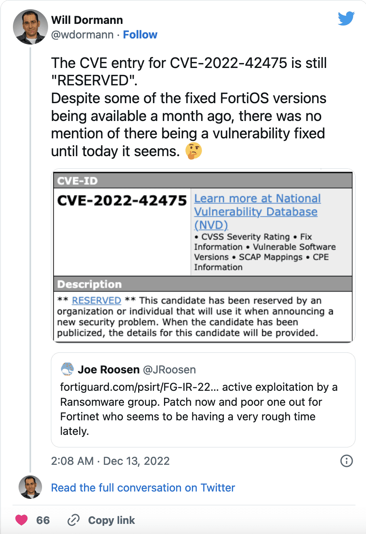Click the Twitter bird logo icon

coord(346,19)
